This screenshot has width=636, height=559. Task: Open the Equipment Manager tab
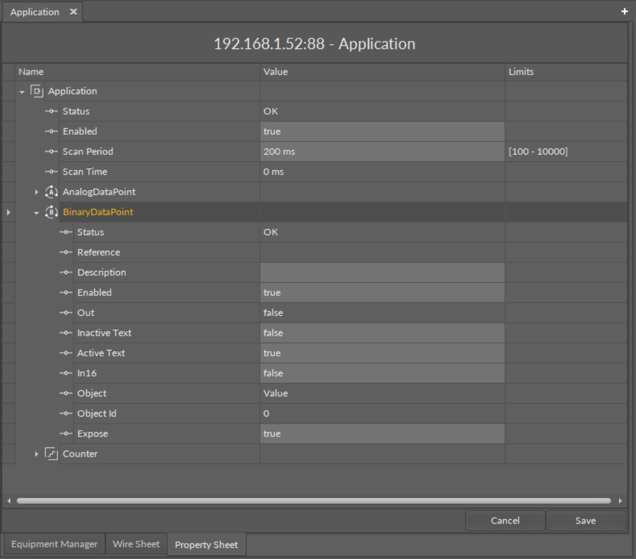click(x=54, y=544)
